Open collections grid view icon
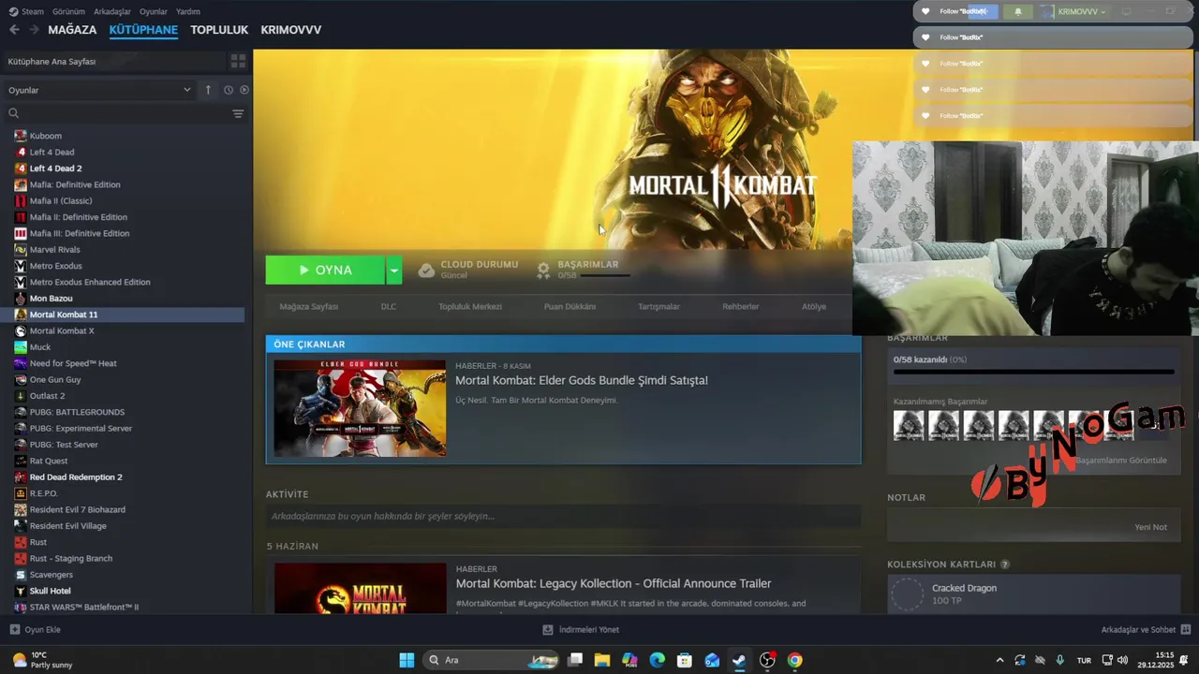Viewport: 1199px width, 674px height. coord(238,61)
